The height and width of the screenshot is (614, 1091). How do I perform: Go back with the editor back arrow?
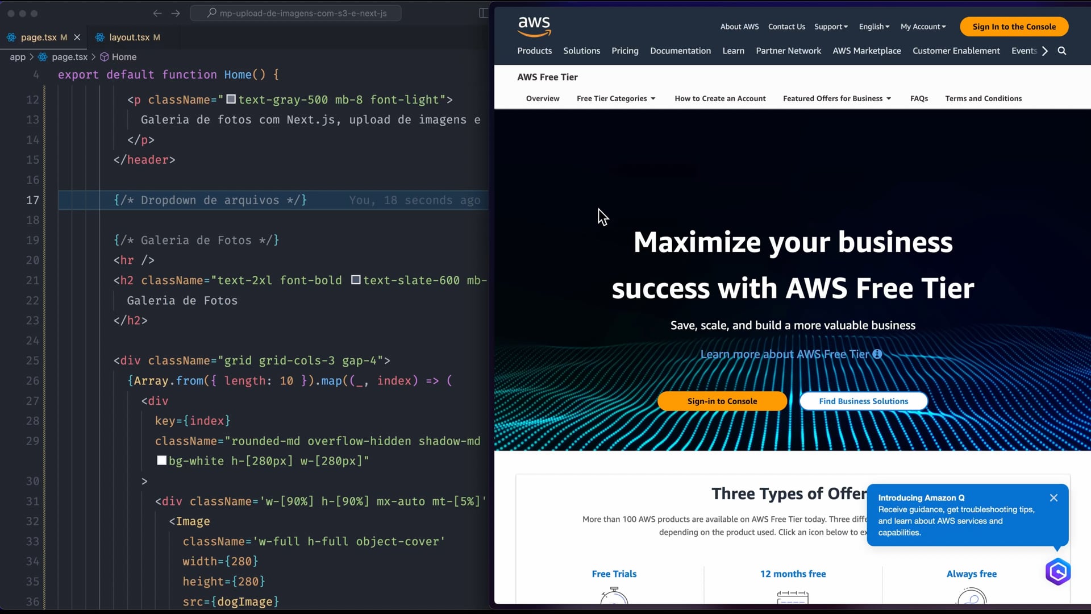pos(157,13)
